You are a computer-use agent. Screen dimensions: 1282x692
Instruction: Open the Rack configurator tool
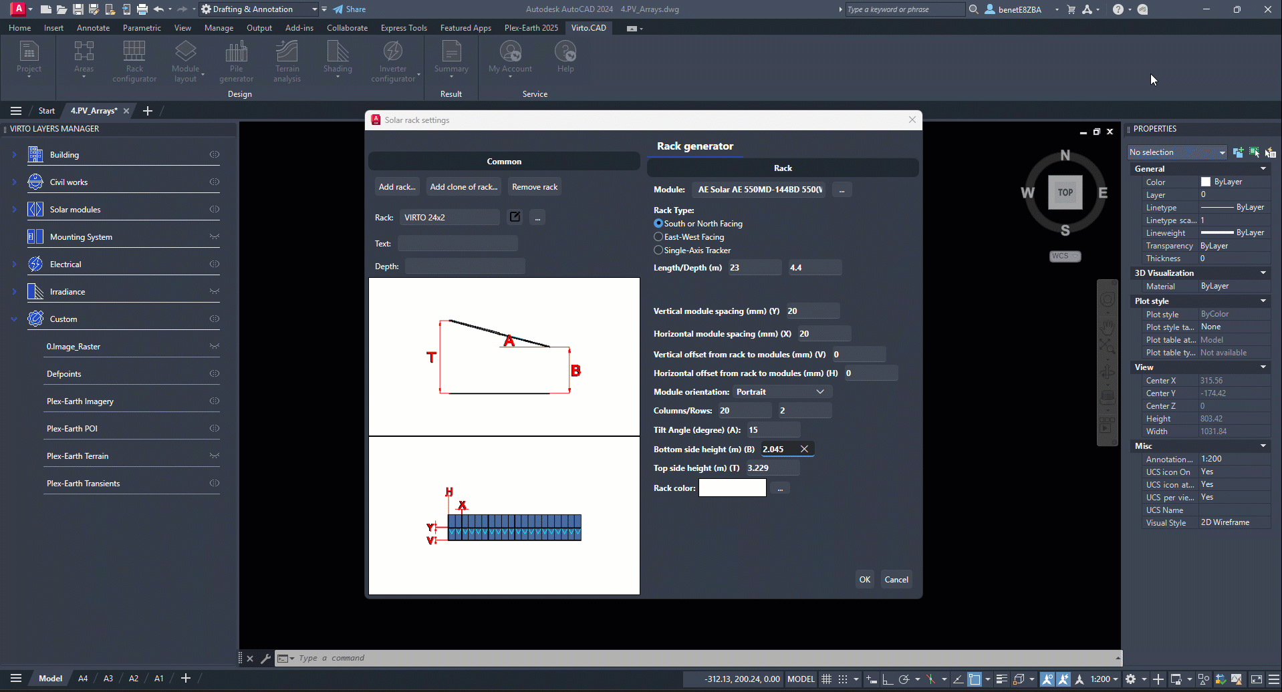(134, 61)
